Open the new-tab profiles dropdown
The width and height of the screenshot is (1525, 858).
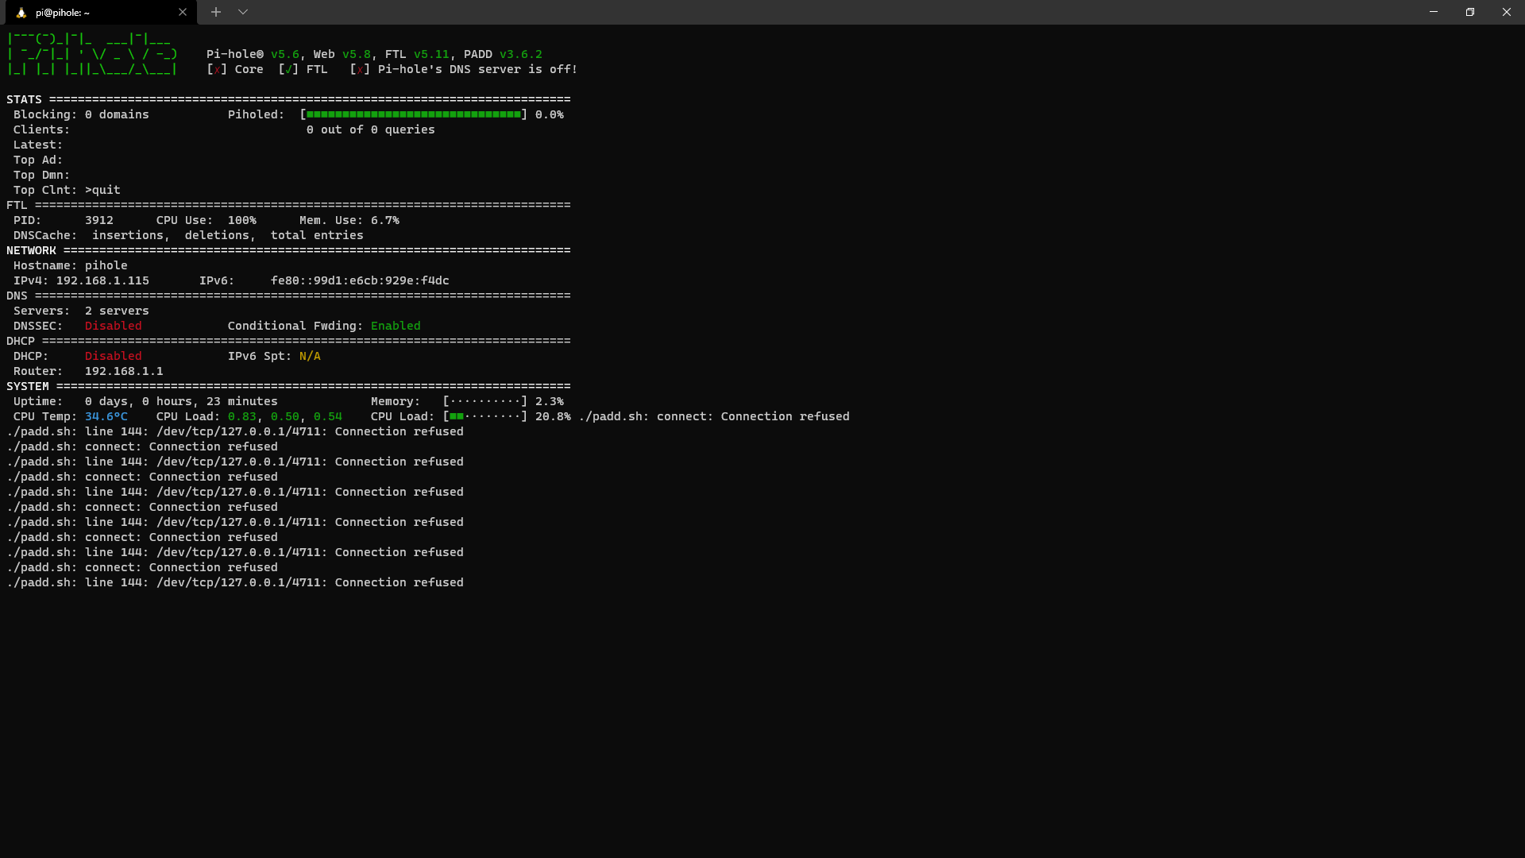coord(243,13)
